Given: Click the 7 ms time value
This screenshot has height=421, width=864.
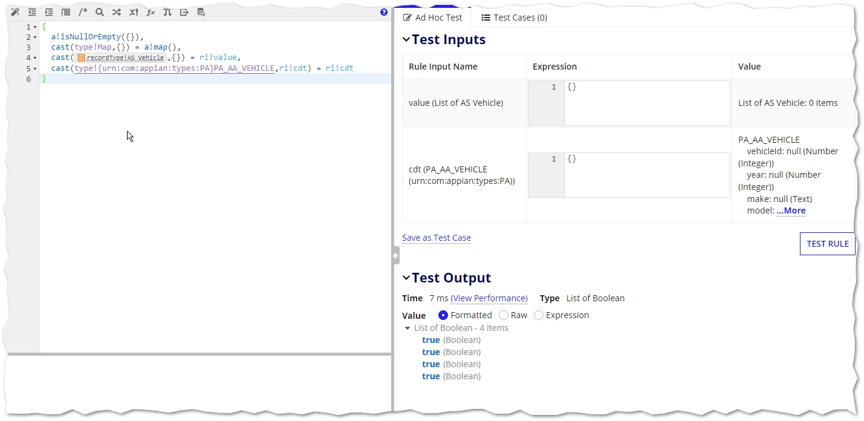Looking at the screenshot, I should click(x=439, y=298).
